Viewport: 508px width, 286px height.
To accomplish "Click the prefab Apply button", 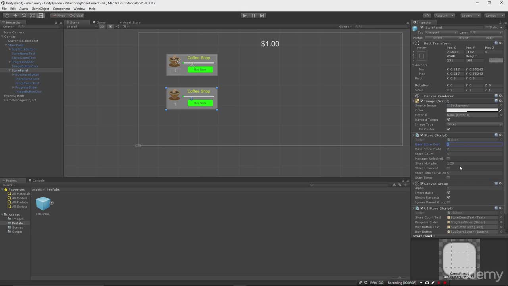I will (490, 38).
